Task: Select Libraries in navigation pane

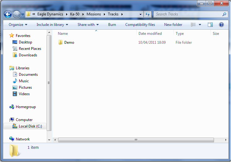Action: [23, 68]
